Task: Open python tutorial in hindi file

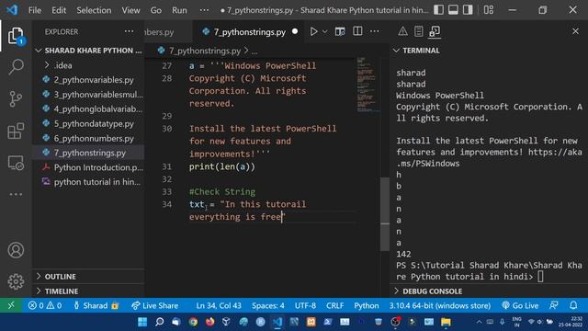Action: pos(88,182)
